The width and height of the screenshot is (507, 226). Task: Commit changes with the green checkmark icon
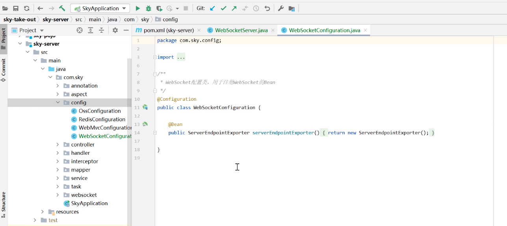(x=223, y=8)
